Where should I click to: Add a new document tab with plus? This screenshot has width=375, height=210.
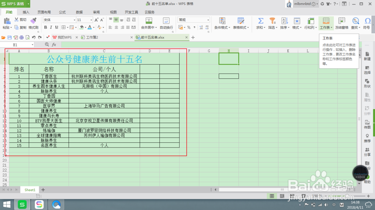pos(193,37)
